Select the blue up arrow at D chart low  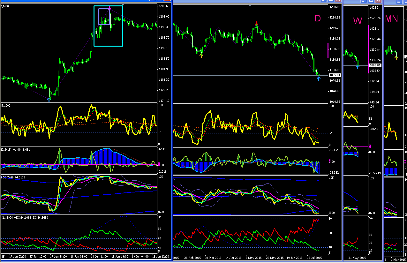319,78
